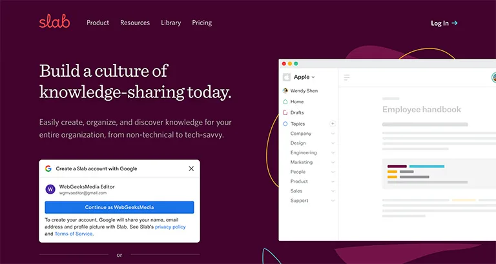Go to Home in the sidebar

pos(297,101)
